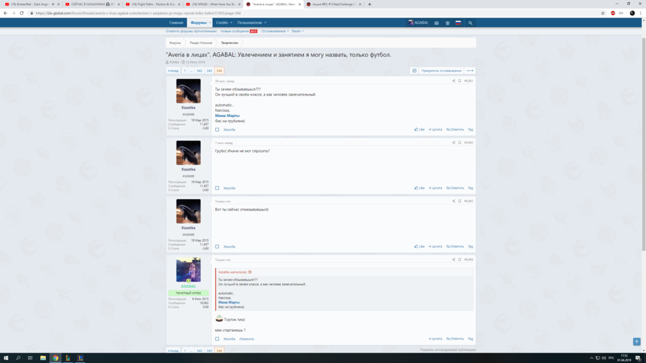Image resolution: width=646 pixels, height=363 pixels.
Task: Toggle the checkbox beside Прекратить отслеживание
Action: point(414,70)
